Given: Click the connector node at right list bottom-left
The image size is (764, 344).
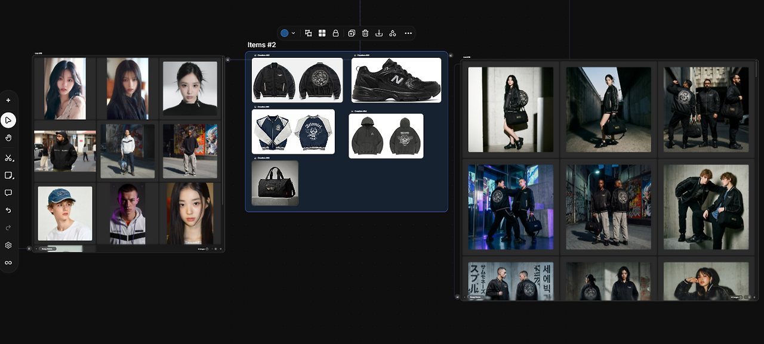Looking at the screenshot, I should tap(457, 296).
